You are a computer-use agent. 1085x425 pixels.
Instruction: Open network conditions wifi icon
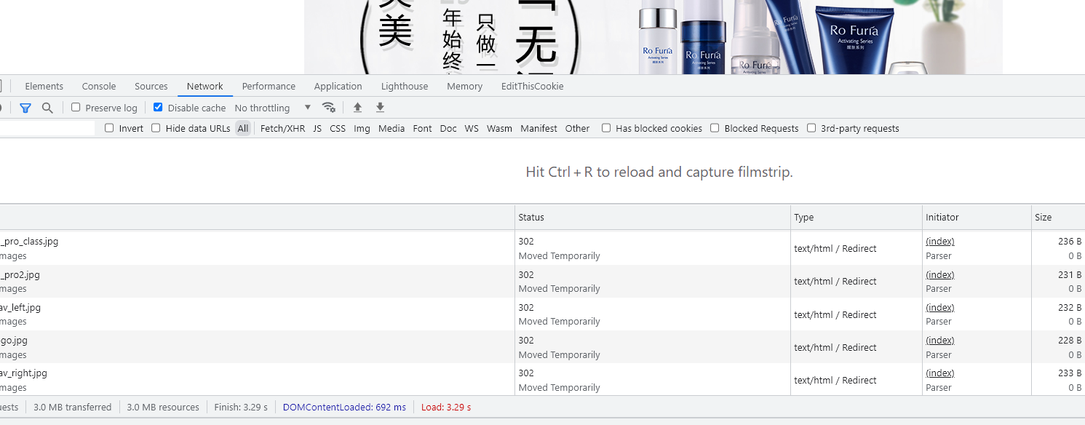[329, 108]
